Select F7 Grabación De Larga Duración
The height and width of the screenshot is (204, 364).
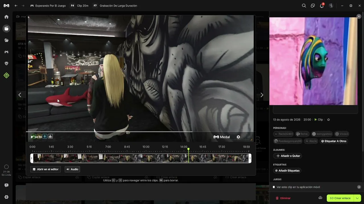click(x=115, y=6)
